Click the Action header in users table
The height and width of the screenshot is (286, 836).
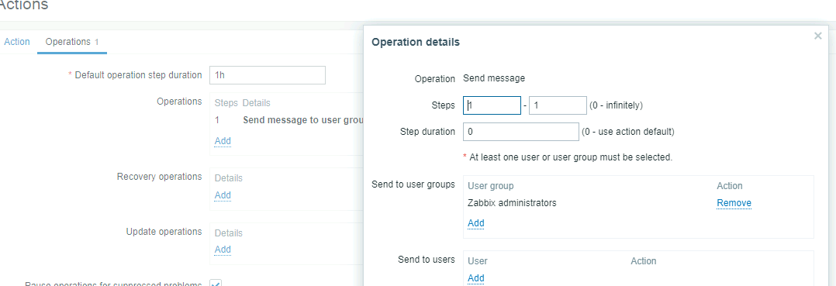click(x=644, y=261)
